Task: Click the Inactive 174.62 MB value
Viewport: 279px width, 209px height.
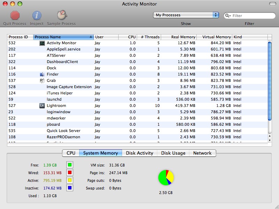Action: coord(52,188)
